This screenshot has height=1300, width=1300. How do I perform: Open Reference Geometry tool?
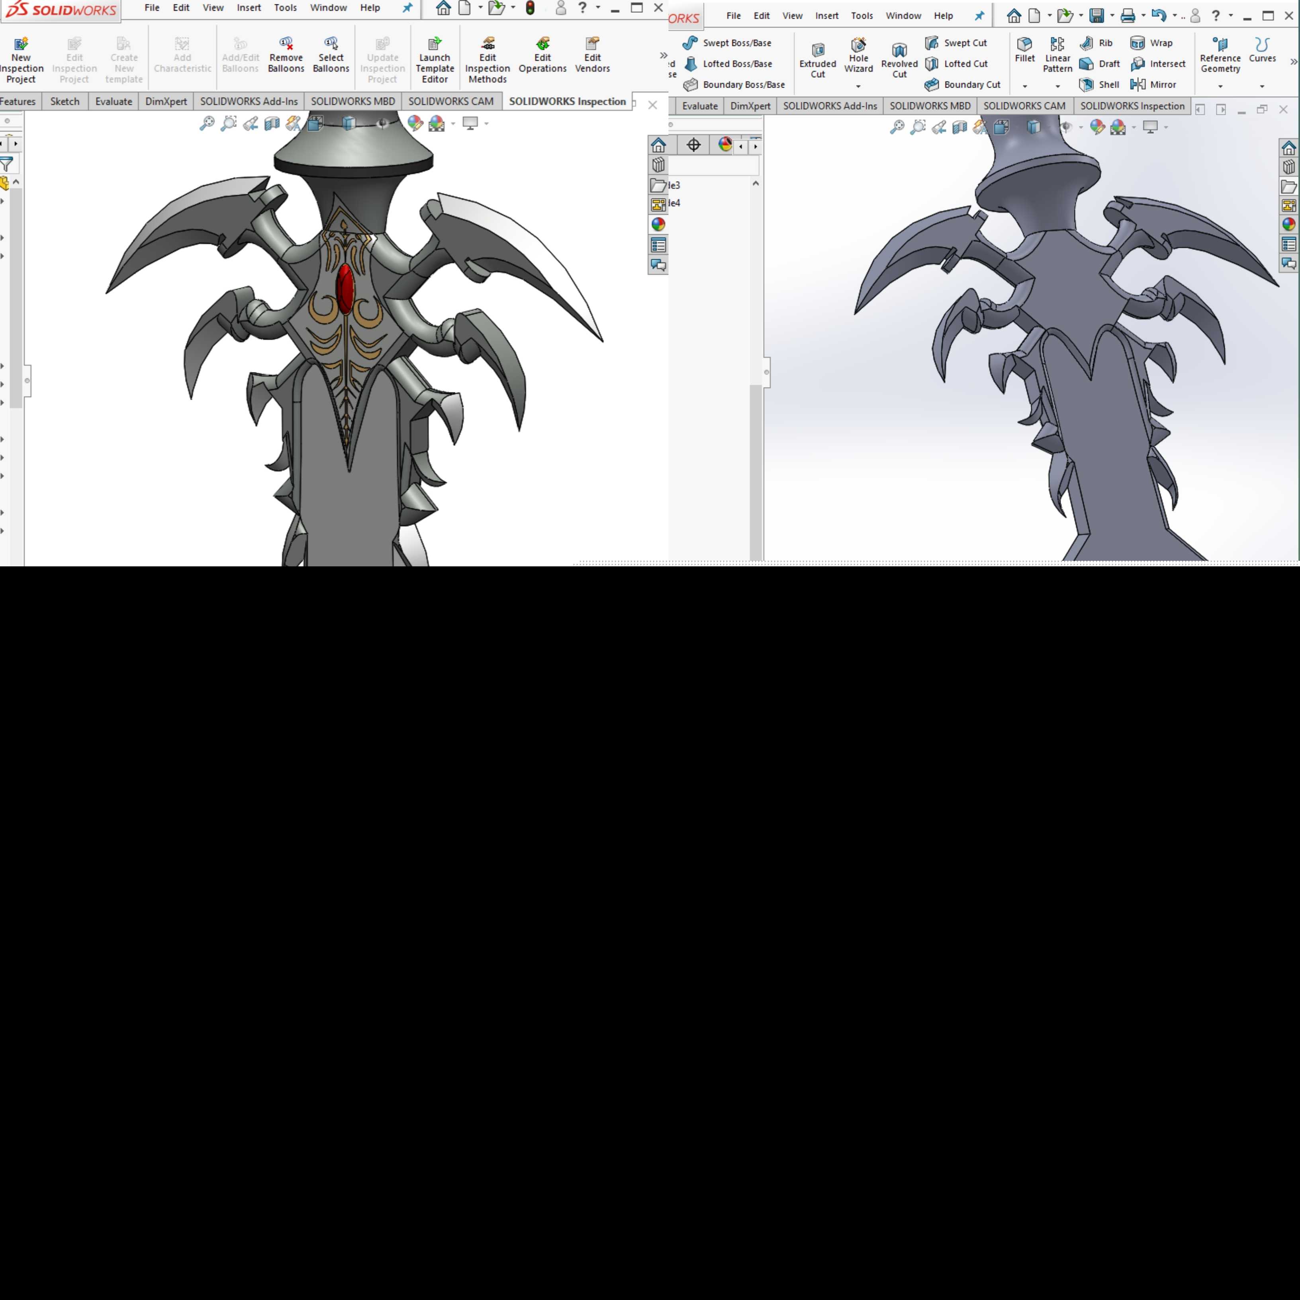pyautogui.click(x=1220, y=55)
